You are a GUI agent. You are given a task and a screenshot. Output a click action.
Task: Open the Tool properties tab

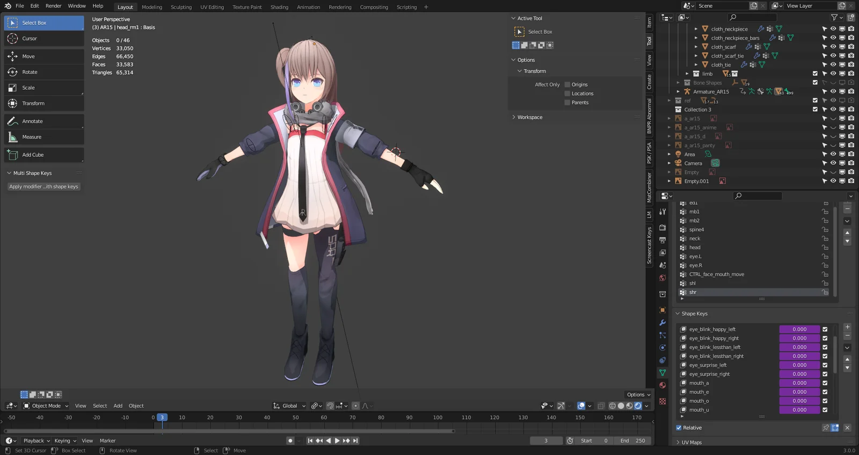point(663,212)
